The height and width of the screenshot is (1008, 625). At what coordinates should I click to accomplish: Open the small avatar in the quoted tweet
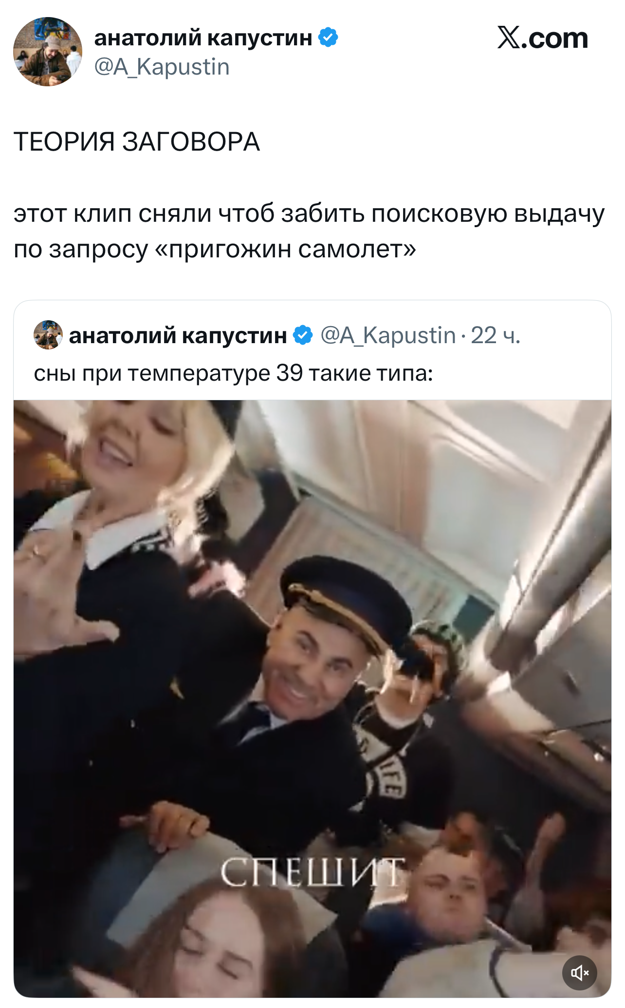pyautogui.click(x=48, y=335)
